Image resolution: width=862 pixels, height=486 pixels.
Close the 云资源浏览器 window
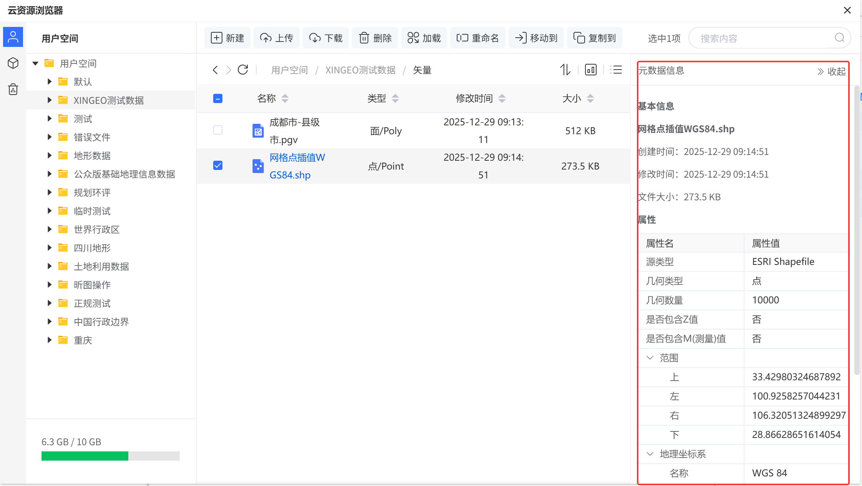point(847,10)
